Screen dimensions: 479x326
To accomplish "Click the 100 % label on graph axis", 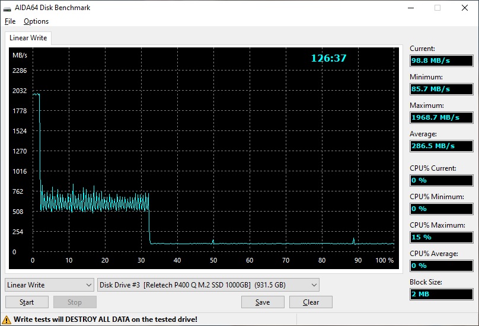I will click(385, 260).
